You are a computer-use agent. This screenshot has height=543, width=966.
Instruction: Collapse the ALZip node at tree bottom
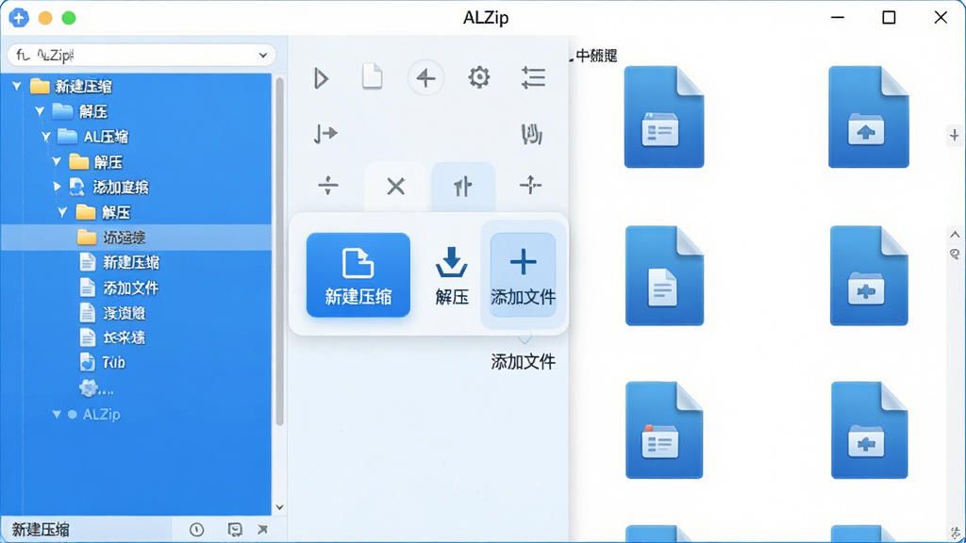[56, 415]
